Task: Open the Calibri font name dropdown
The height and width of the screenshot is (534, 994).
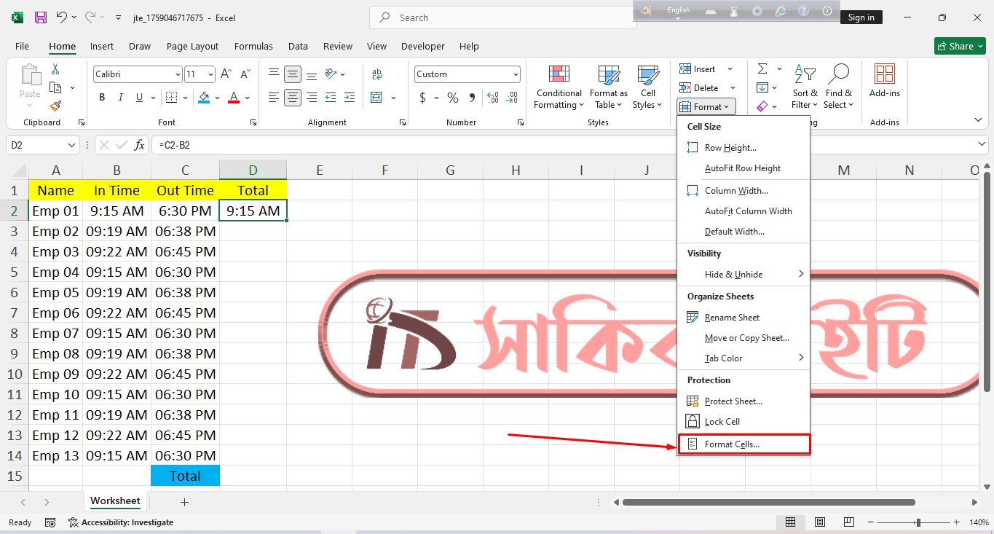Action: click(178, 74)
